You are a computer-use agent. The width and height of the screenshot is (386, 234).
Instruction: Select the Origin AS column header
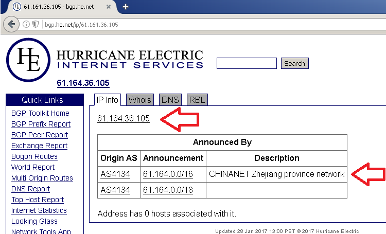pos(119,158)
